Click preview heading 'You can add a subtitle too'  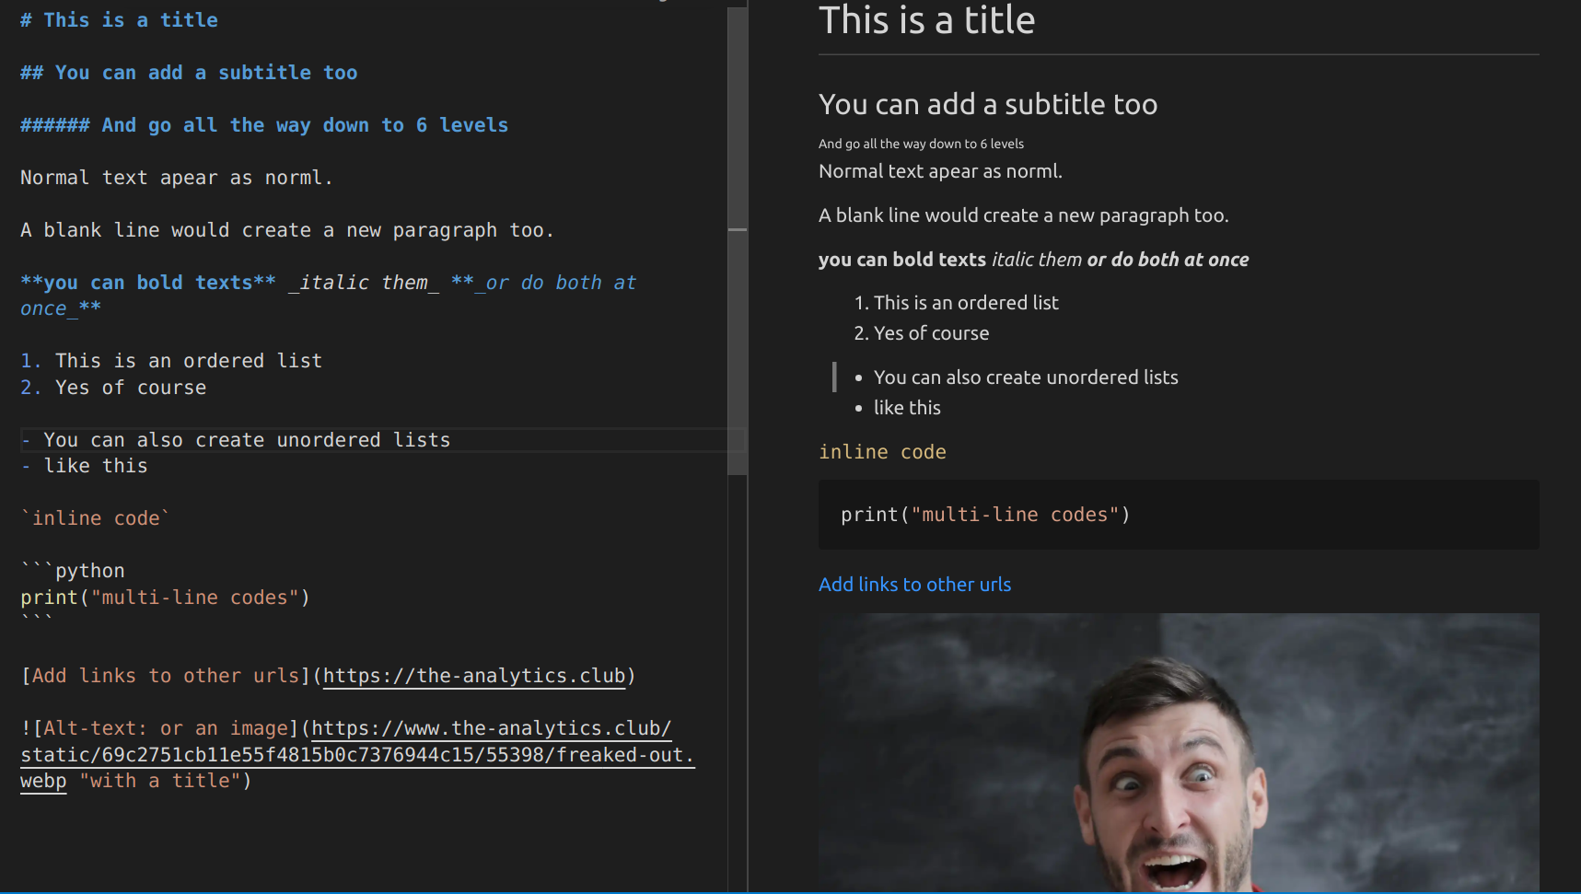[x=988, y=104]
